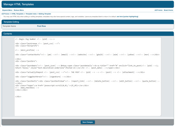175x127 pixels.
Task: Click the div class="postrowww code line
Action: click(x=38, y=44)
